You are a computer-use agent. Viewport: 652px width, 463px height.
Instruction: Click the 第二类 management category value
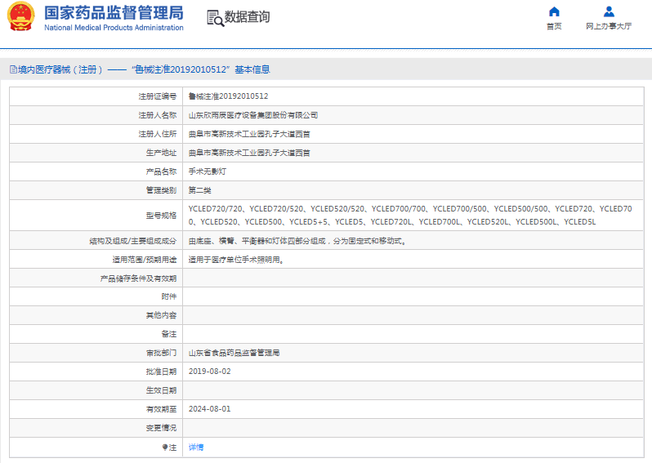click(200, 190)
